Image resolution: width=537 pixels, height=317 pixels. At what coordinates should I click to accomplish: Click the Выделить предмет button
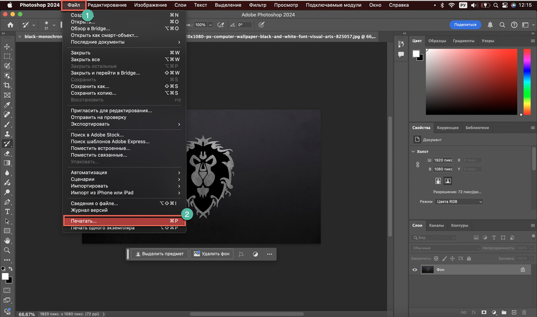pyautogui.click(x=160, y=254)
